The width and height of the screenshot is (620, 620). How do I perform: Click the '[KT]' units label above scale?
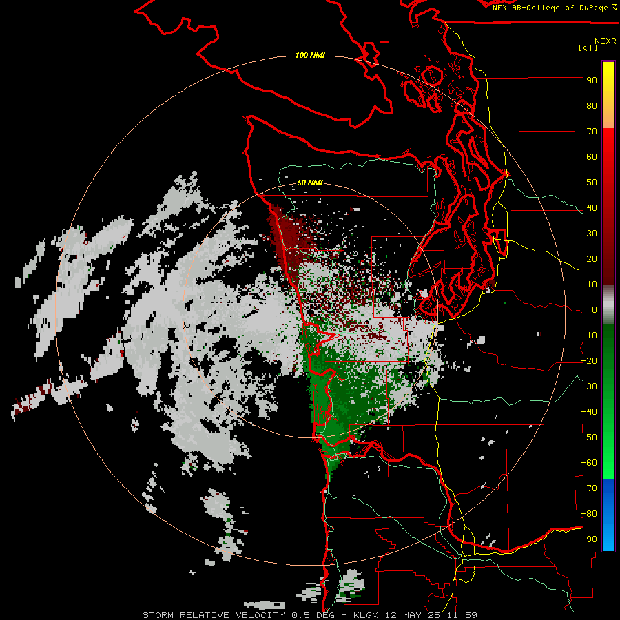588,48
